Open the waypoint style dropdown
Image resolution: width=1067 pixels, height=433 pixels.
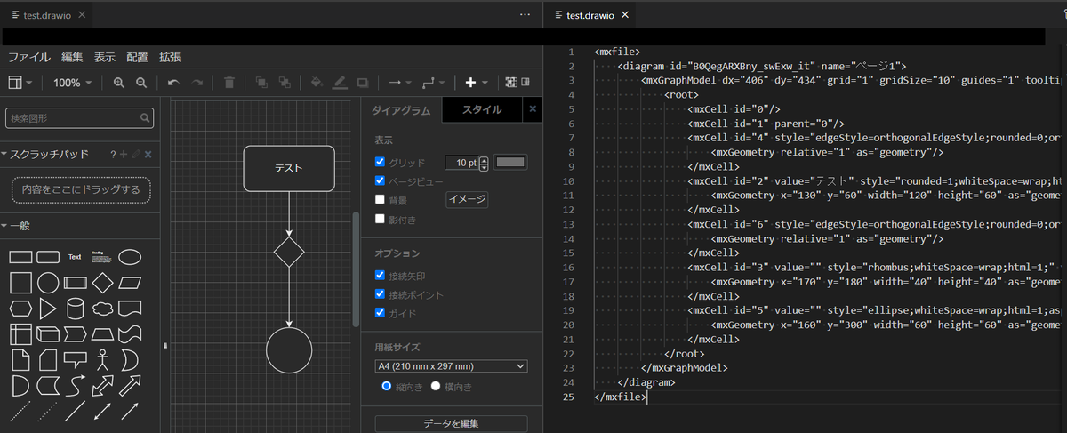click(x=433, y=83)
